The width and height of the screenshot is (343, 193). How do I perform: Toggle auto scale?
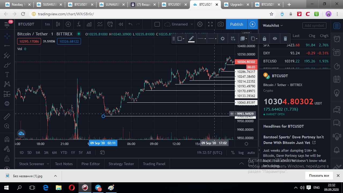tap(251, 153)
